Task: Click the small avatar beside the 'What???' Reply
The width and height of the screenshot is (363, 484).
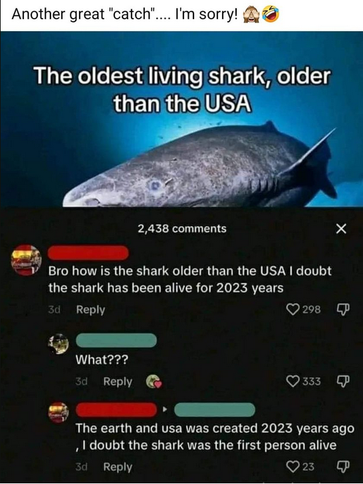Action: (154, 382)
